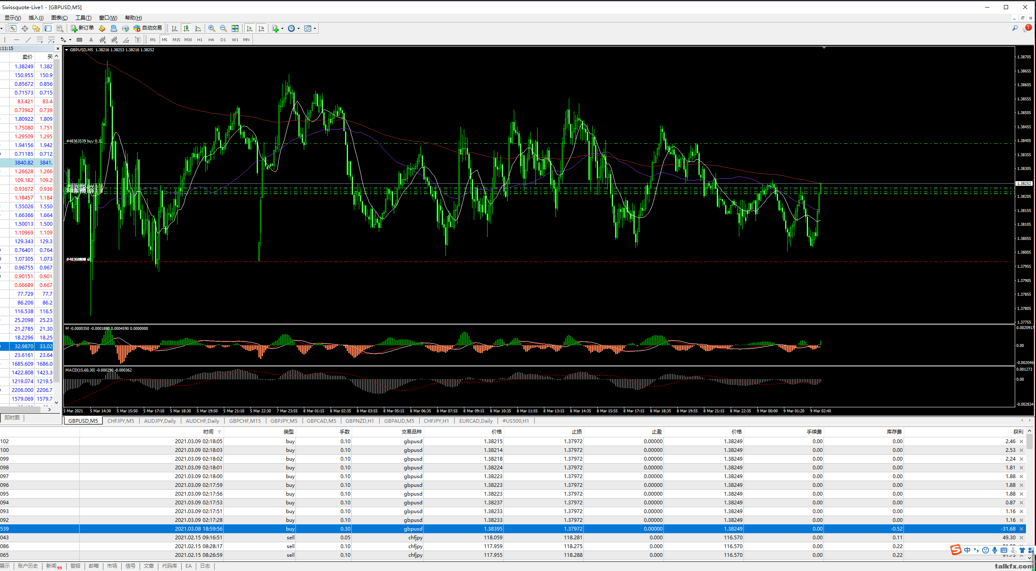Select the equidistant channel E tool
Viewport: 1036px width, 571px height.
pyautogui.click(x=103, y=40)
